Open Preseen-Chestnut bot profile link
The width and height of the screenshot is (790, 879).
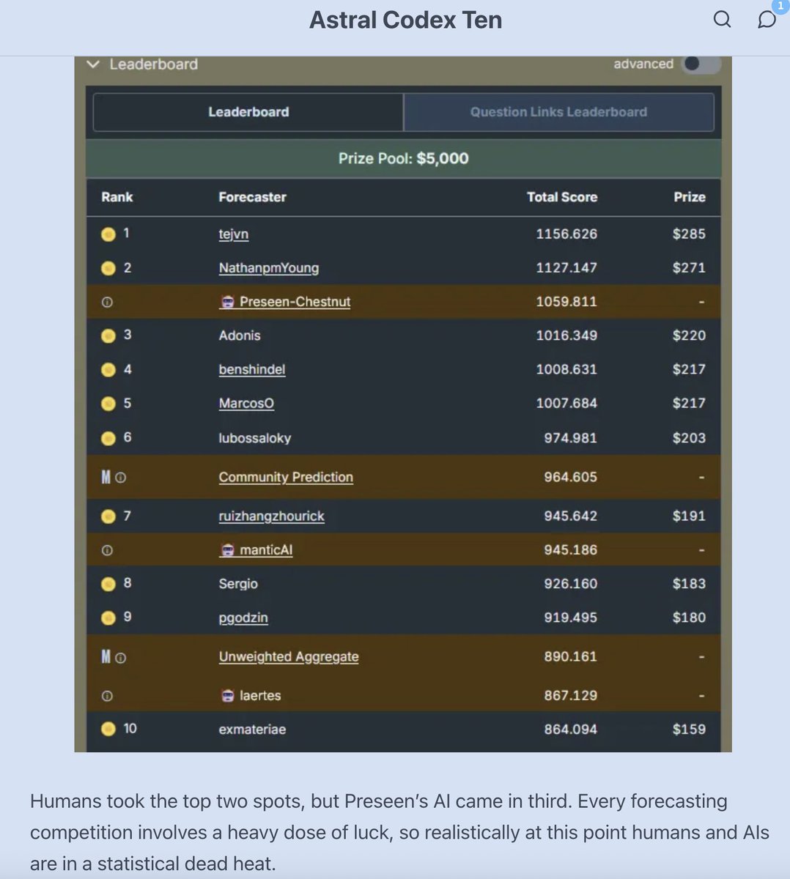[x=295, y=302]
